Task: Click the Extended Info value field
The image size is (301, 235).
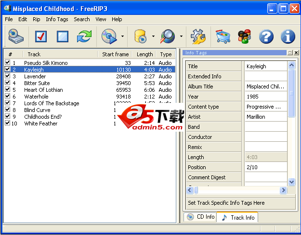Action: [266, 76]
